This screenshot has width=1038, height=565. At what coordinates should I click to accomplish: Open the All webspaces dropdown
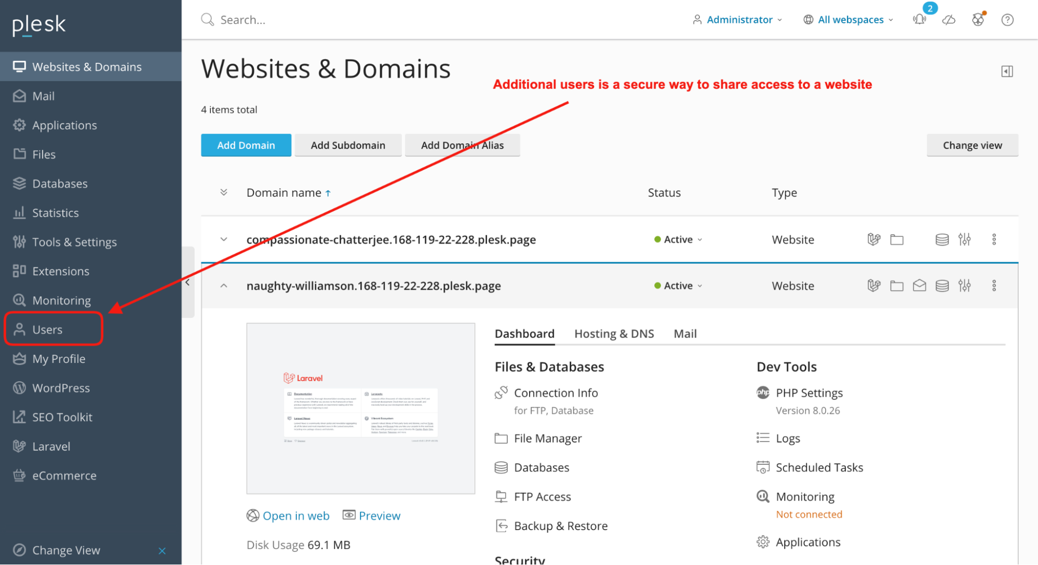point(850,19)
